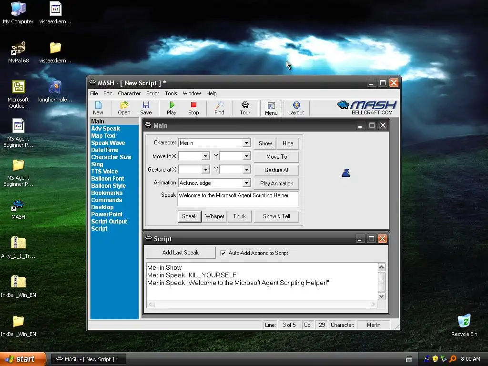Launch the Tour toolbar icon
This screenshot has height=366, width=488.
pyautogui.click(x=245, y=108)
